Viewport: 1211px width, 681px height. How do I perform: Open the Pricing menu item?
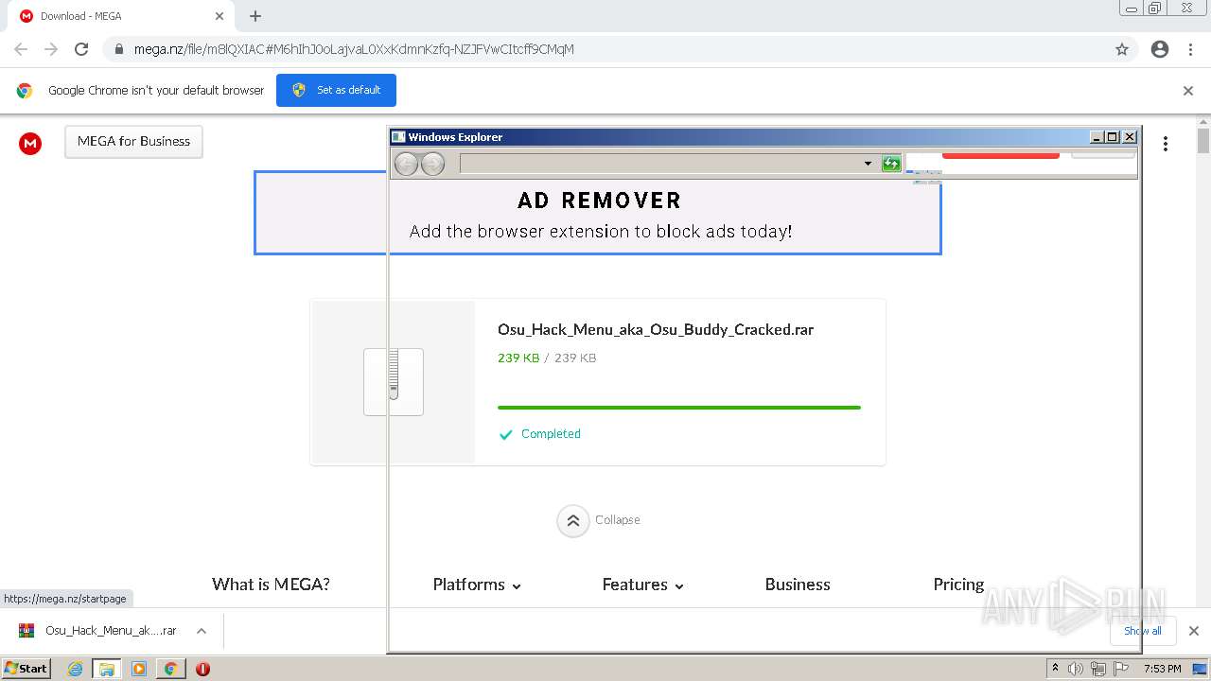[958, 585]
